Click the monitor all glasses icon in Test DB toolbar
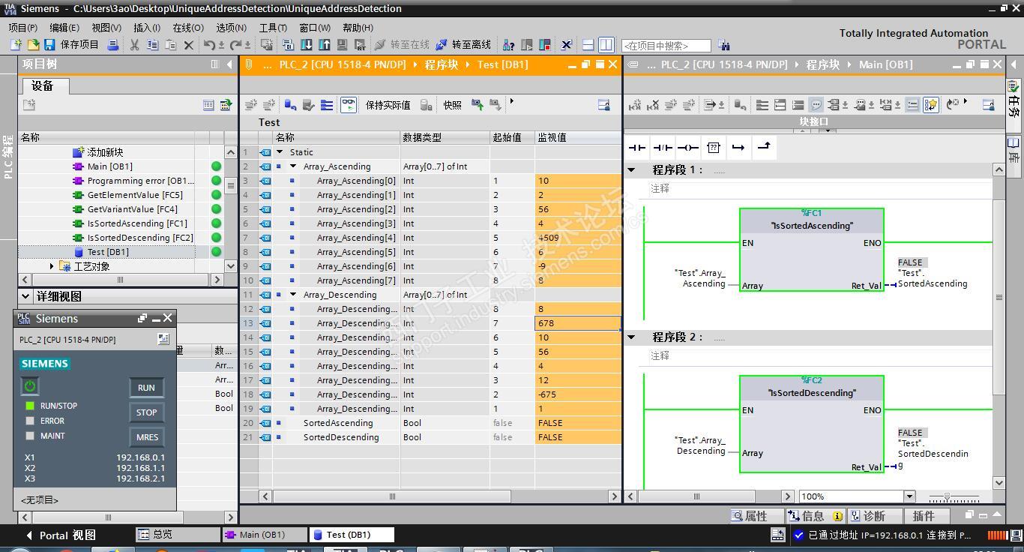This screenshot has width=1024, height=552. 349,105
